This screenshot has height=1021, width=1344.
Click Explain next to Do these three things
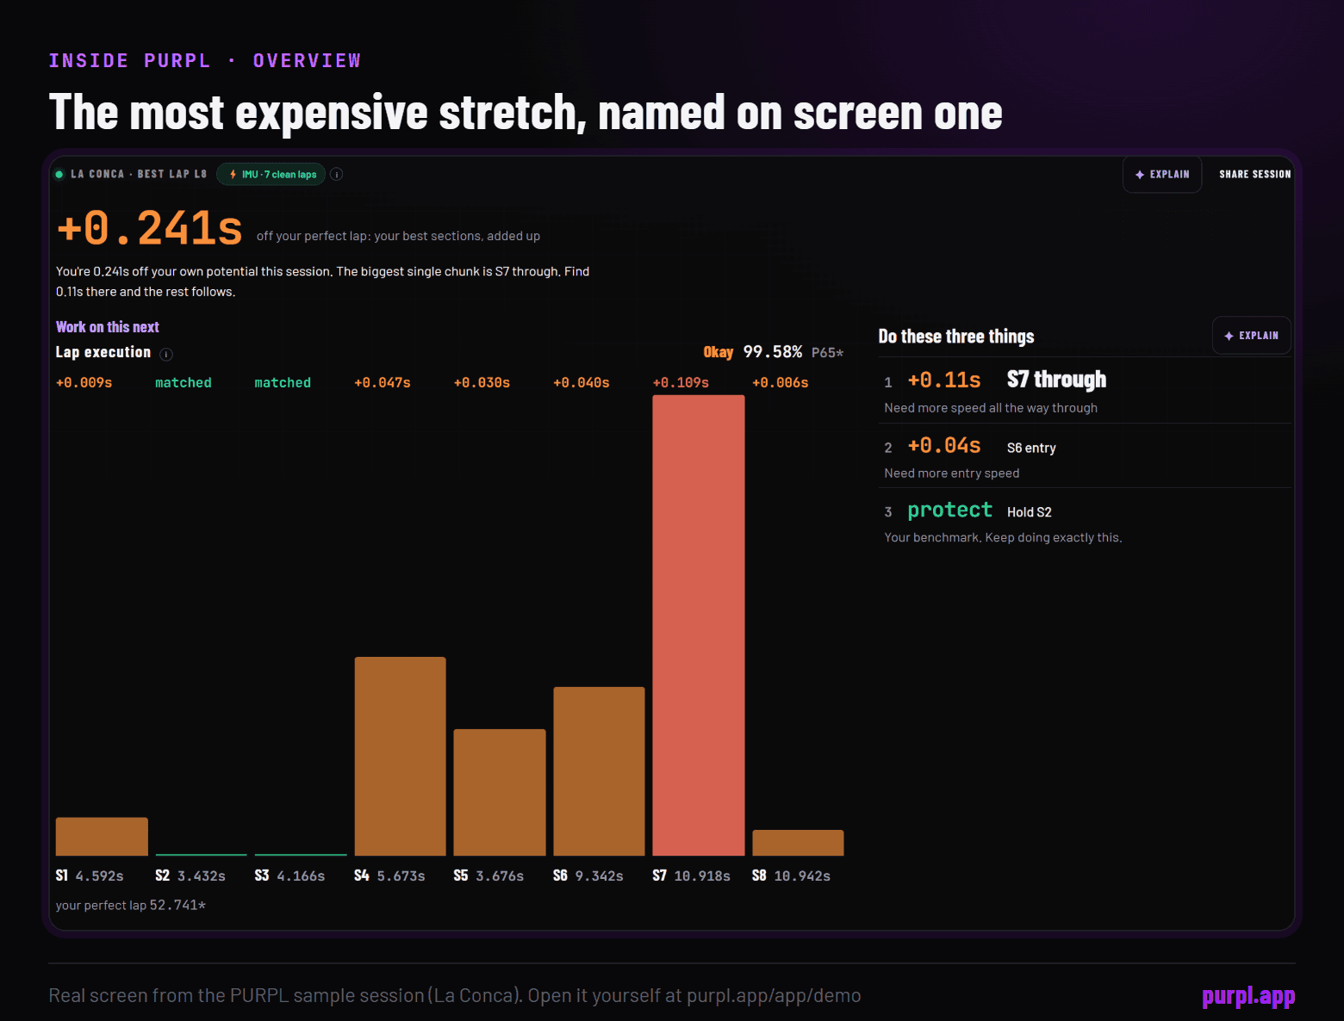1251,336
